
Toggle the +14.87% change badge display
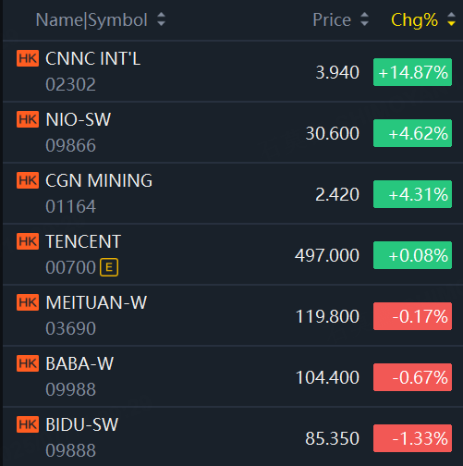coord(413,72)
